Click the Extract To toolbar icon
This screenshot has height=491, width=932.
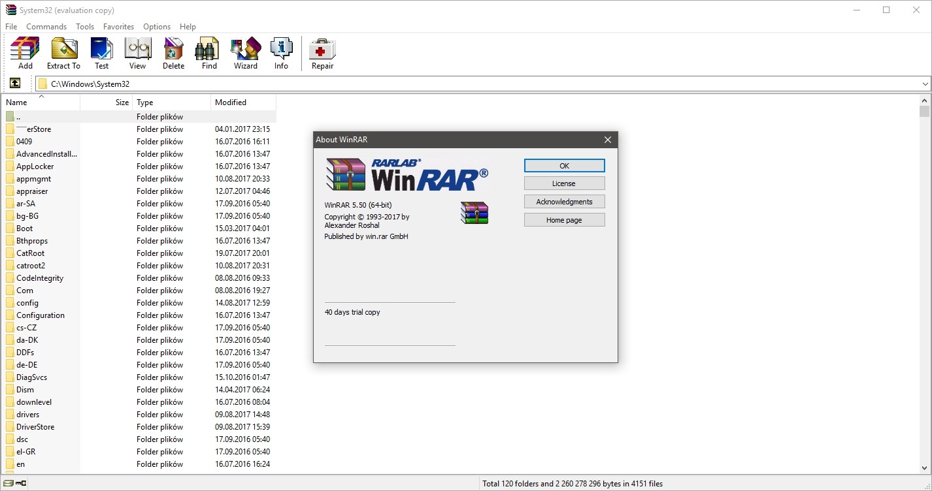pyautogui.click(x=63, y=48)
